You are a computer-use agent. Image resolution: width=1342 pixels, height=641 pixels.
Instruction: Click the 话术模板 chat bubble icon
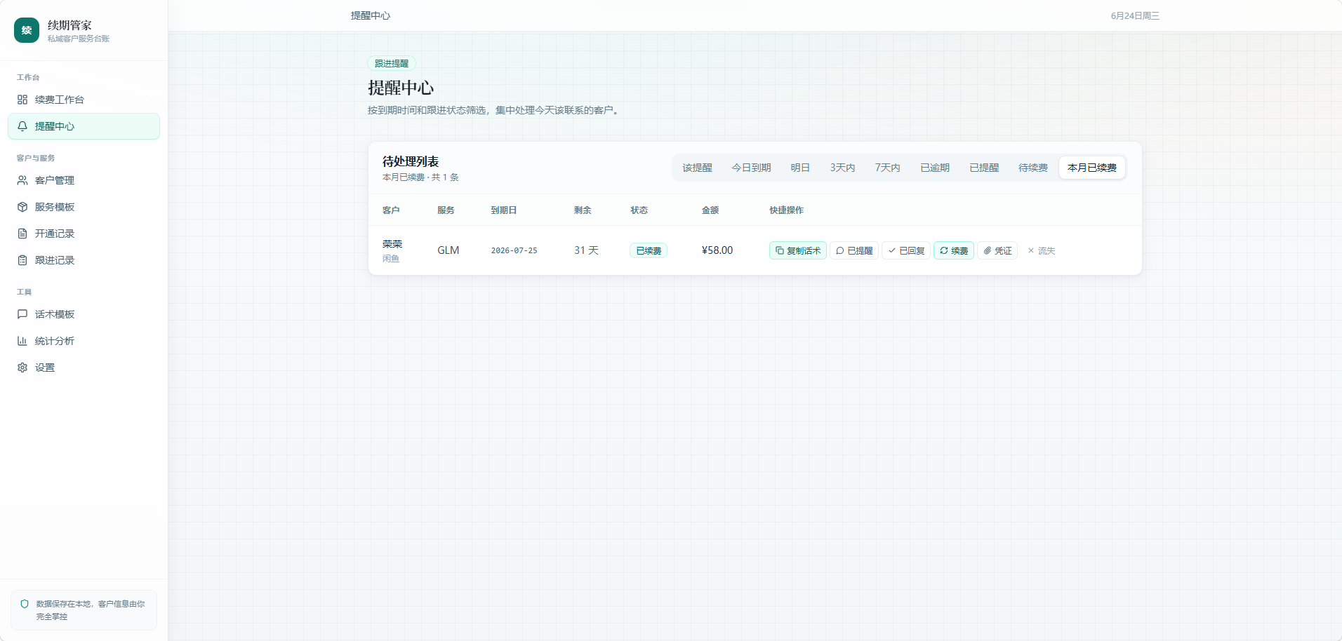point(22,314)
